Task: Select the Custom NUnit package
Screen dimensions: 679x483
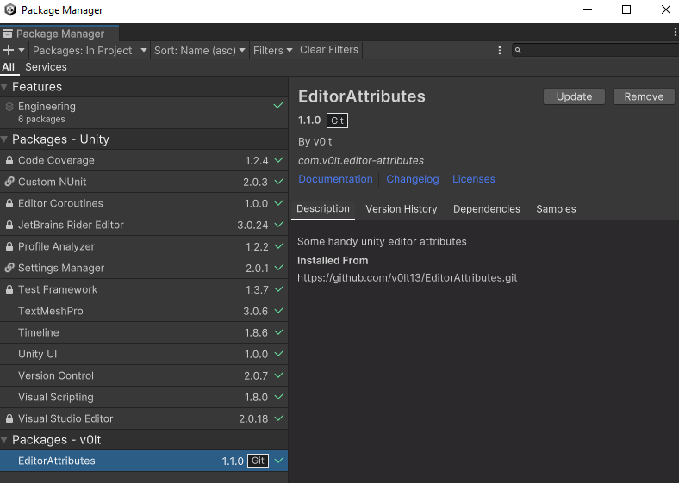Action: point(144,182)
